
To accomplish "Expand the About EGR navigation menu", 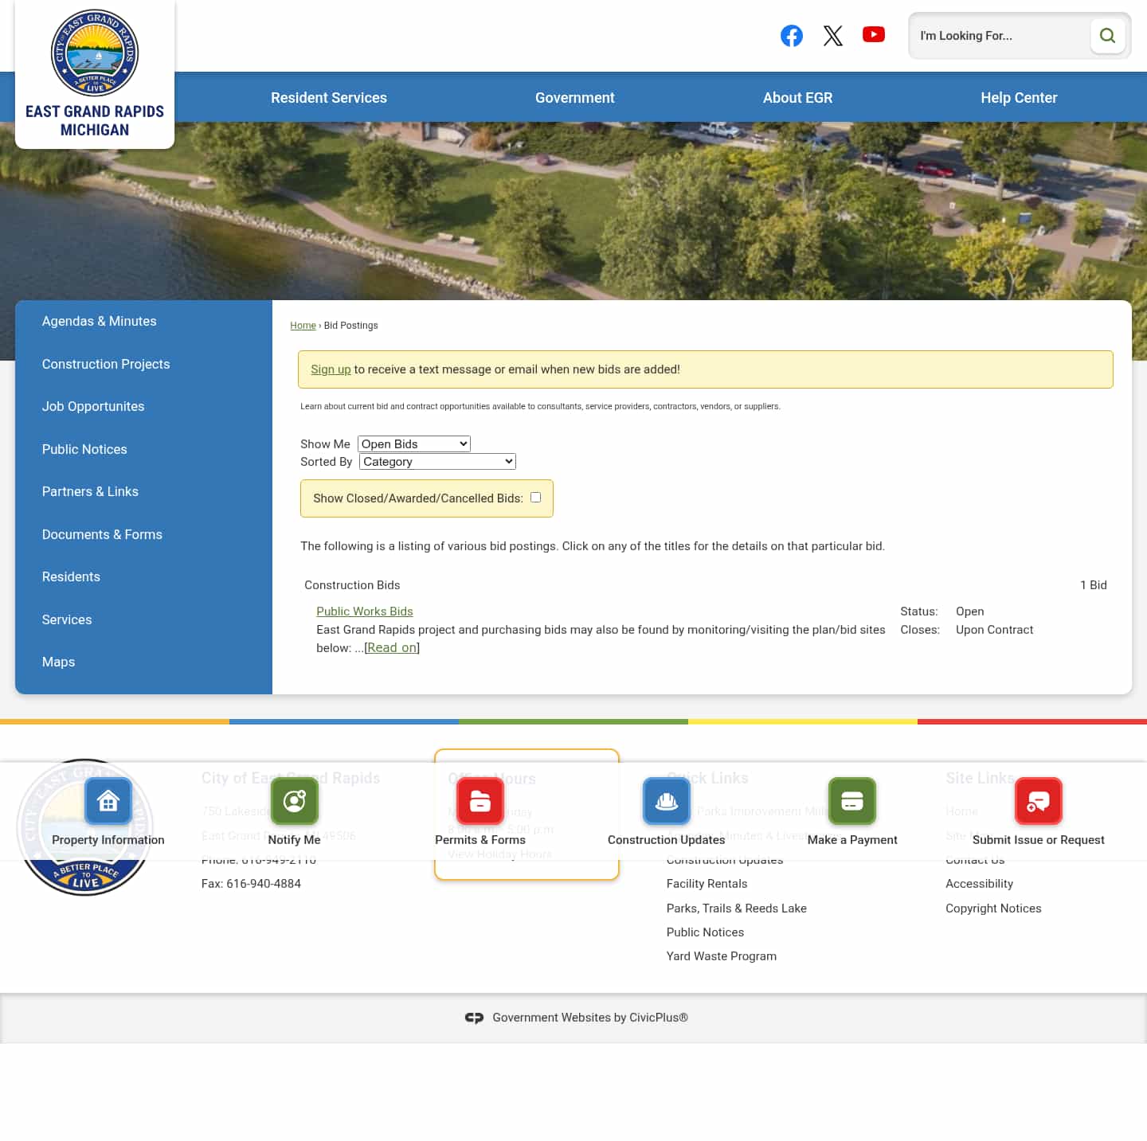I will (797, 97).
